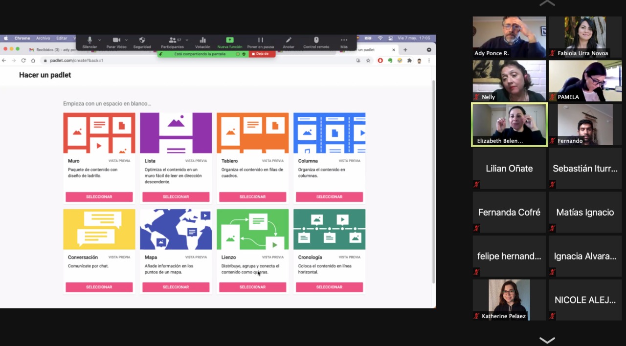Click the purple Lista layout thumbnail
This screenshot has width=626, height=346.
tap(176, 133)
